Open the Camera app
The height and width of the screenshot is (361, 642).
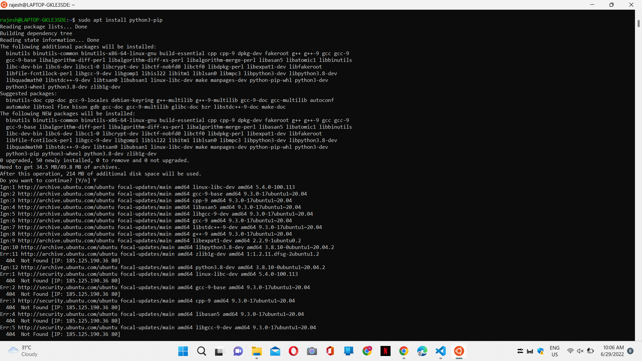tap(312, 351)
